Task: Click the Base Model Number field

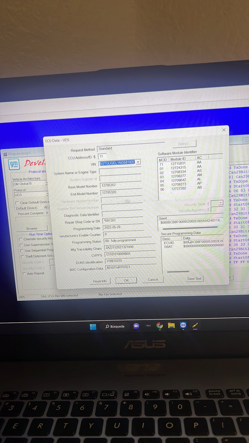Action: coord(121,185)
